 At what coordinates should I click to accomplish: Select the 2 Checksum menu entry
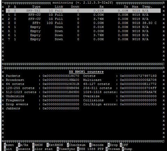coord(76,145)
